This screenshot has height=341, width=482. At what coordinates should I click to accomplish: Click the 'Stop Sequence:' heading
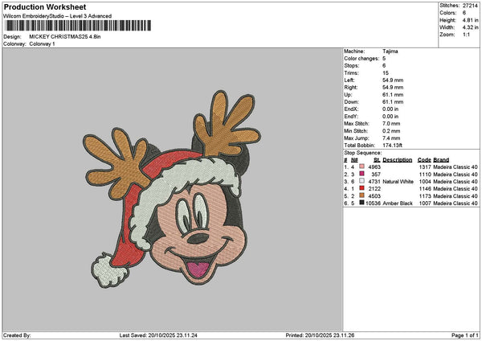point(363,153)
